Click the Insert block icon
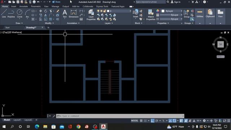 click(136, 13)
